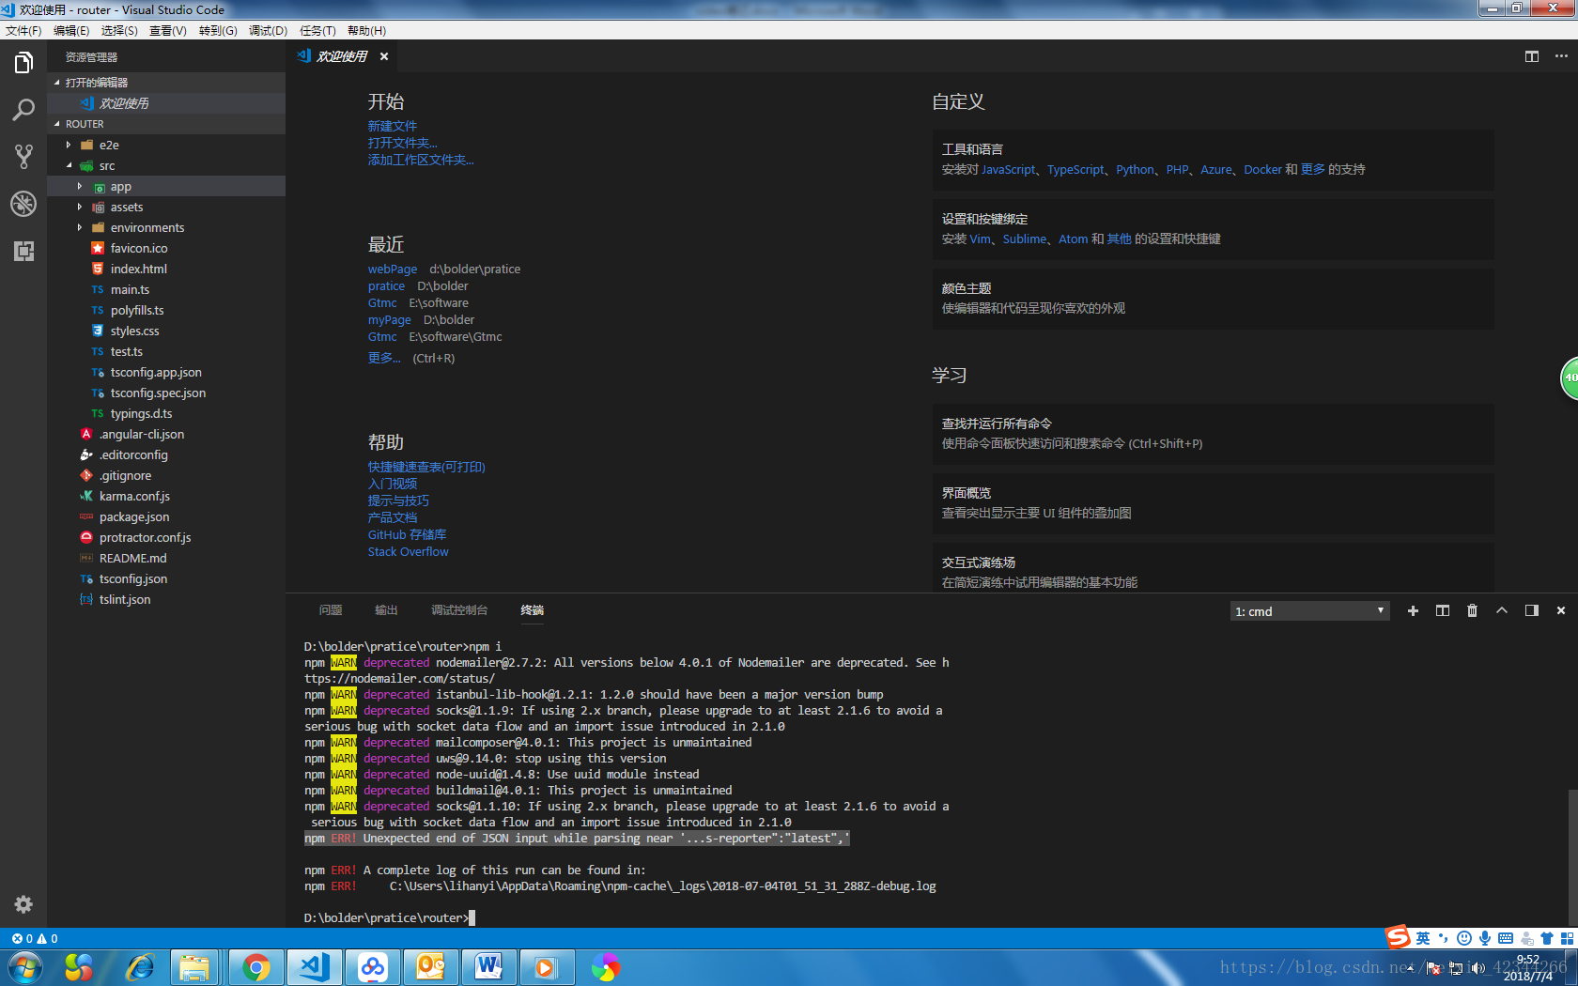Open Microsoft Word from the taskbar

[488, 967]
